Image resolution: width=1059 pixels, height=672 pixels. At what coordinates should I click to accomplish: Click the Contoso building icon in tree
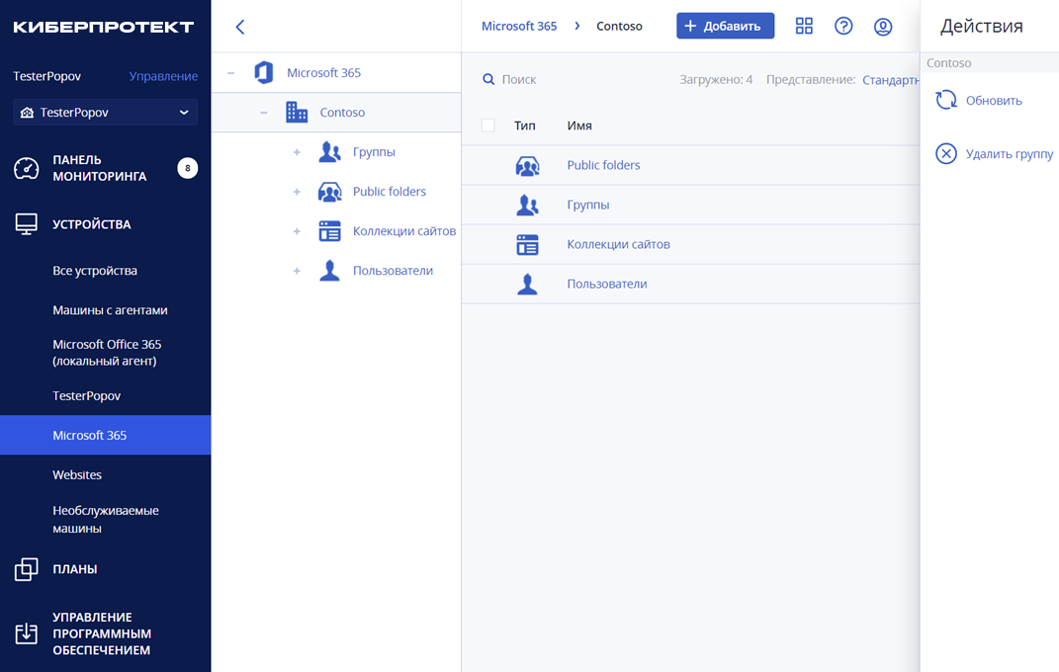coord(297,112)
